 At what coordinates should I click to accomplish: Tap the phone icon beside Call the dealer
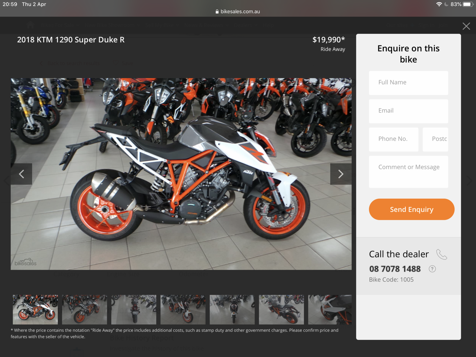coord(441,254)
